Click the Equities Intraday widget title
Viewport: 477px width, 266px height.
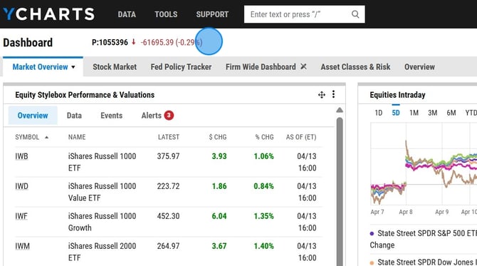point(397,95)
